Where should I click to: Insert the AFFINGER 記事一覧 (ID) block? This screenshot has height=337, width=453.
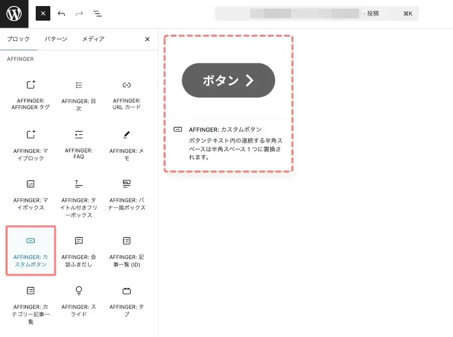(x=126, y=250)
